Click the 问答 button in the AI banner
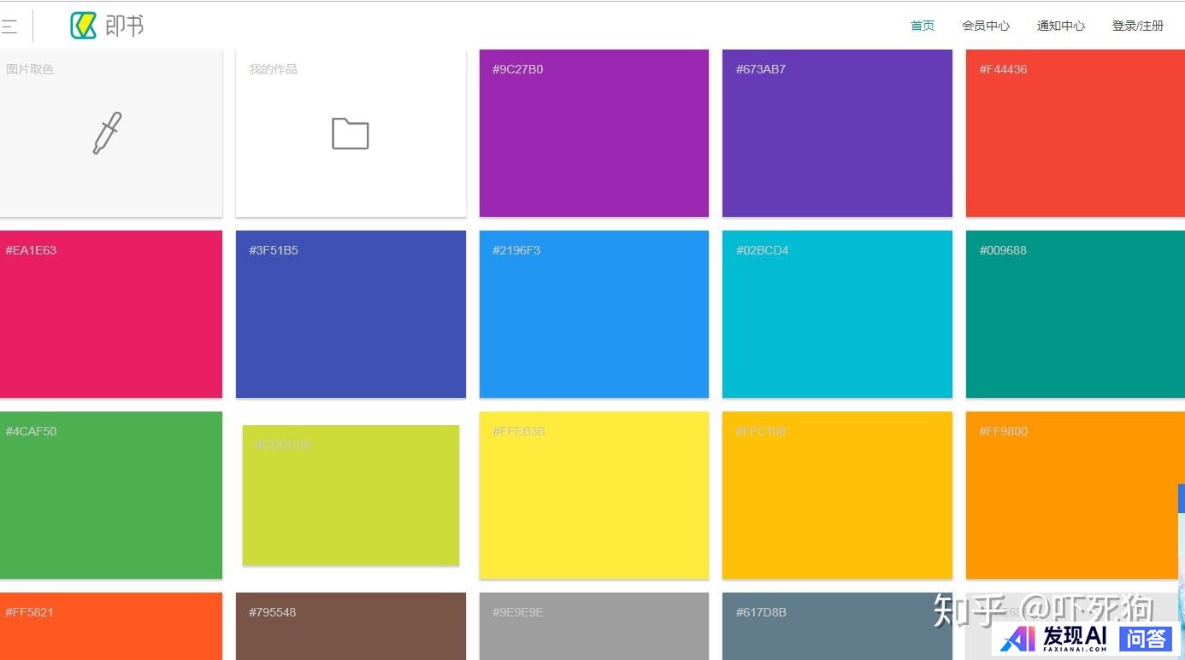Image resolution: width=1185 pixels, height=660 pixels. click(x=1146, y=638)
